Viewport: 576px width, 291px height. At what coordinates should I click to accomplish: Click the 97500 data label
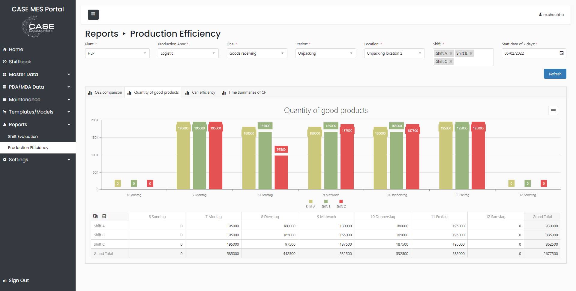[281, 150]
